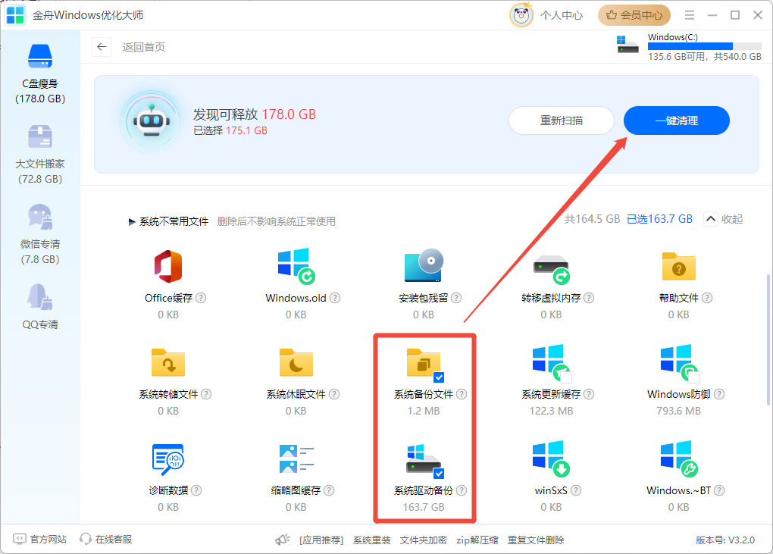Open the hamburger main menu
This screenshot has height=554, width=773.
[x=689, y=15]
